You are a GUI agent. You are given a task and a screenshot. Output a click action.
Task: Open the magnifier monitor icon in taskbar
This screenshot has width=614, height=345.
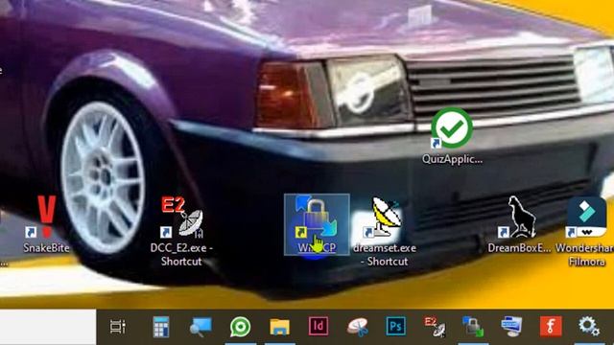[x=201, y=327]
